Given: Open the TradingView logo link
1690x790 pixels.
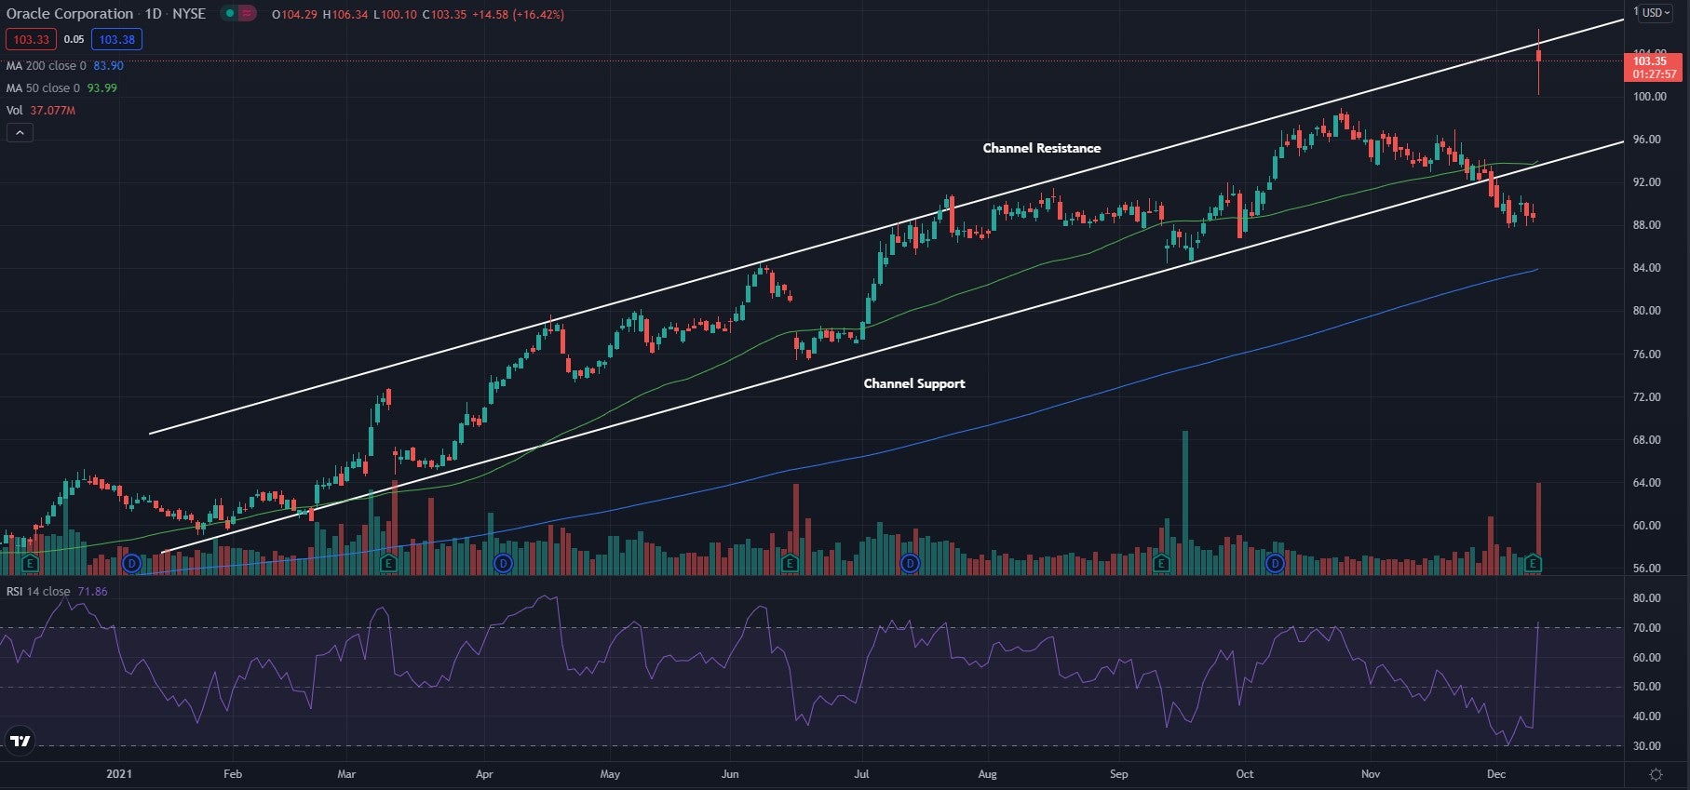Looking at the screenshot, I should [x=20, y=742].
